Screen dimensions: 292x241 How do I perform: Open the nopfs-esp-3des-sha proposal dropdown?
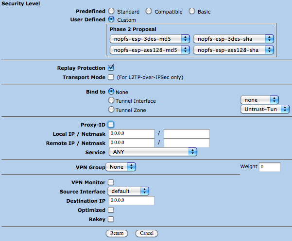[x=234, y=39]
